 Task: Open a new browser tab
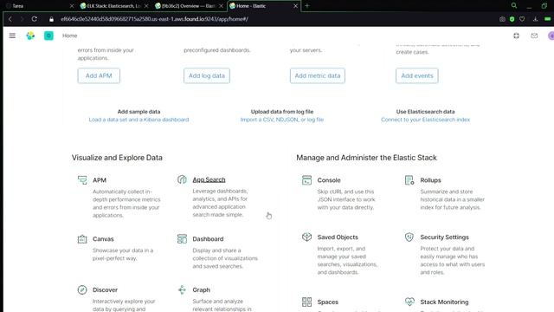307,6
